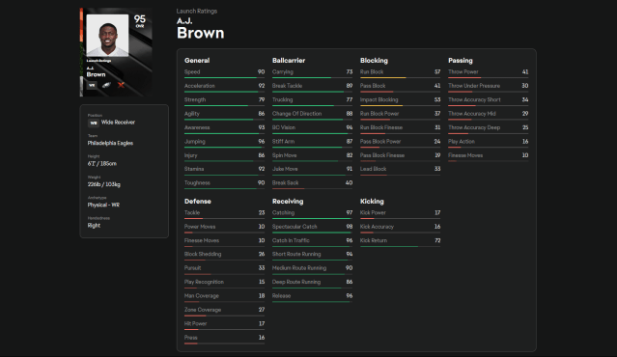
Task: Select the Passing section heading
Action: 460,60
